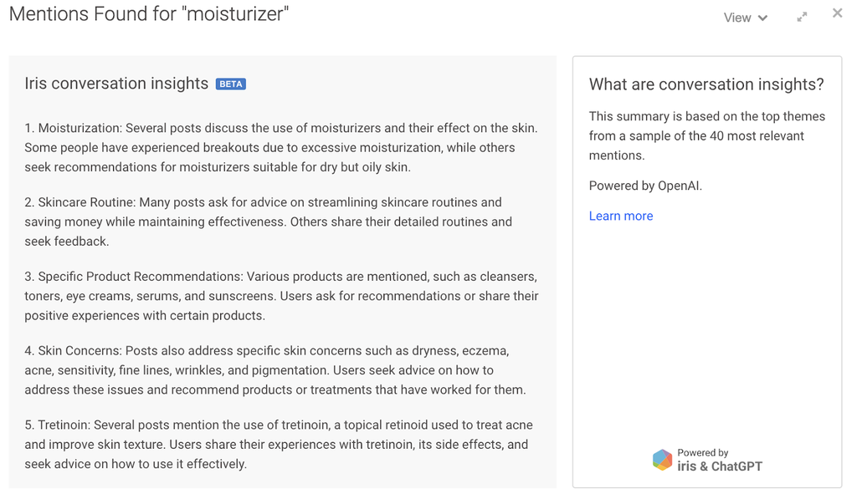Screen dimensions: 857x499
Task: Click the "Iris conversation insights" heading
Action: [x=116, y=84]
